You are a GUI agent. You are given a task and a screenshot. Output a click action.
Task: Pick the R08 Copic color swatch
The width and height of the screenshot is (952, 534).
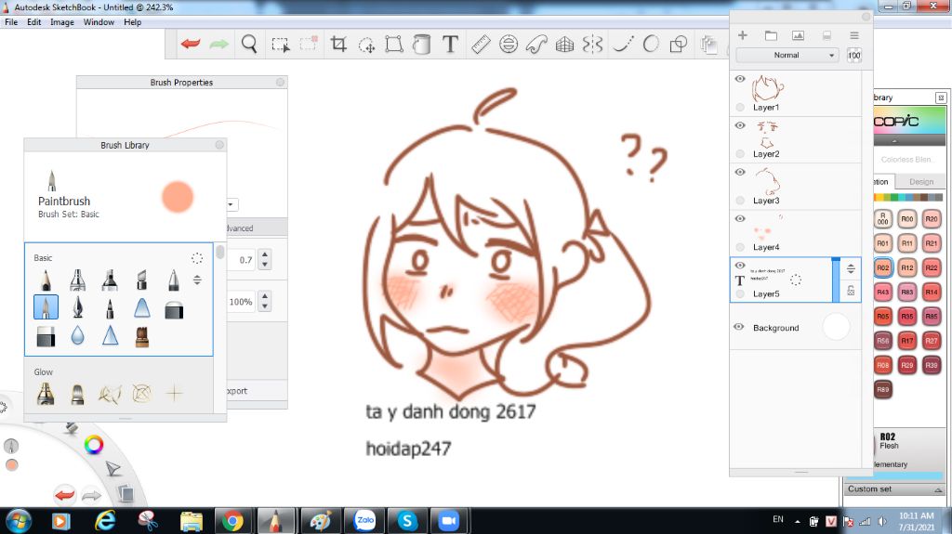pyautogui.click(x=883, y=365)
